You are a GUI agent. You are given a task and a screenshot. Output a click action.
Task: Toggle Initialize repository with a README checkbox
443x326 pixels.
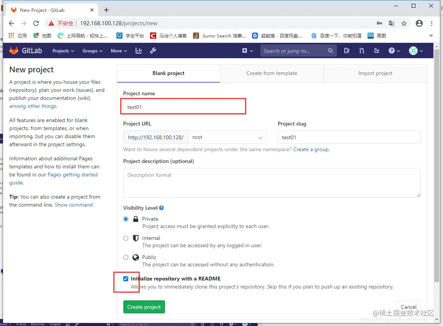(126, 279)
